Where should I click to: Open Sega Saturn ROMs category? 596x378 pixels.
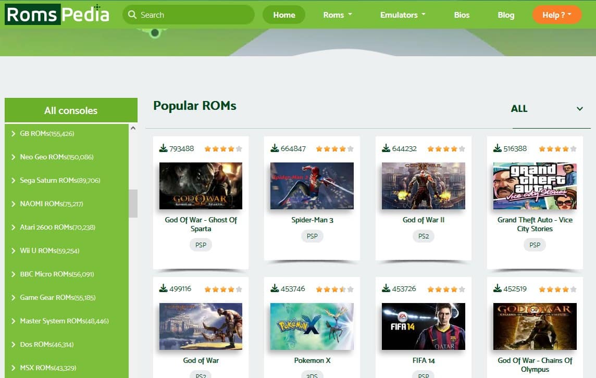(60, 181)
